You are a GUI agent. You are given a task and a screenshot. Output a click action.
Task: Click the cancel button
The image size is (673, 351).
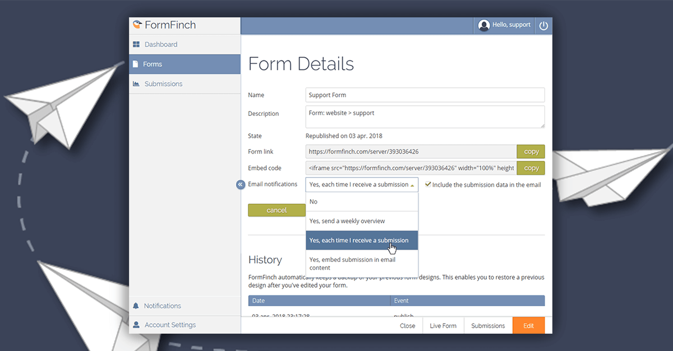point(276,210)
